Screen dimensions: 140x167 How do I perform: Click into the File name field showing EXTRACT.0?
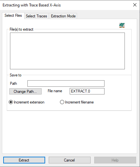pyautogui.click(x=87, y=91)
